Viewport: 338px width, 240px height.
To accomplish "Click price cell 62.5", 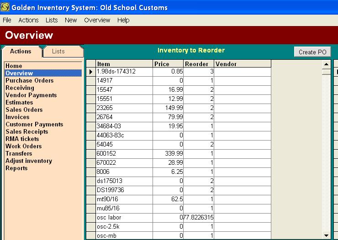I will (x=168, y=199).
